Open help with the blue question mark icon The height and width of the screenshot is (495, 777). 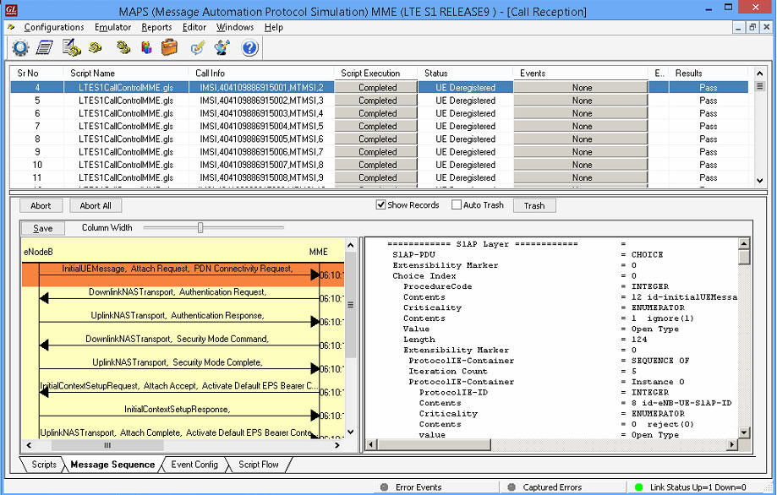[x=249, y=47]
